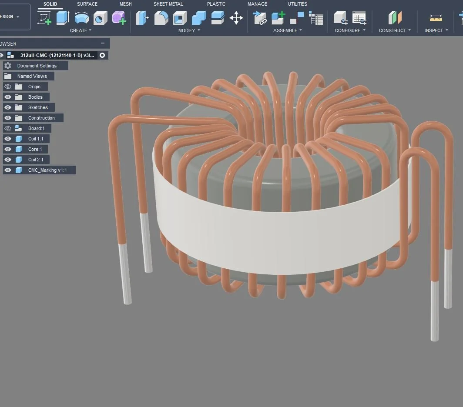Viewport: 463px width, 407px height.
Task: Toggle visibility of Coil 1:1
Action: (x=7, y=138)
